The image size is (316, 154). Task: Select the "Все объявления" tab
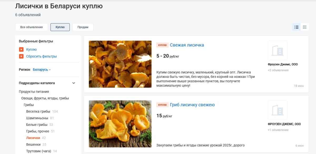[32, 27]
